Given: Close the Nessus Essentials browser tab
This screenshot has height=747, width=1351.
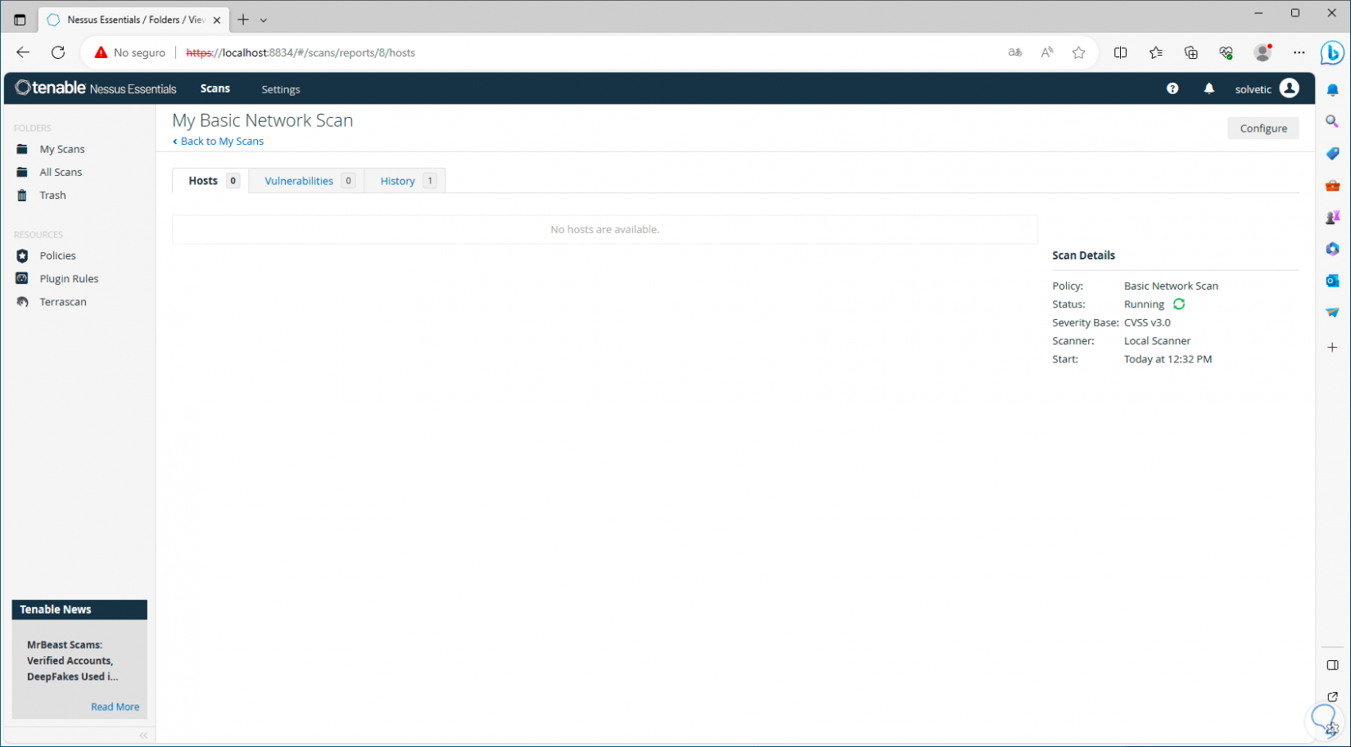Looking at the screenshot, I should point(217,20).
